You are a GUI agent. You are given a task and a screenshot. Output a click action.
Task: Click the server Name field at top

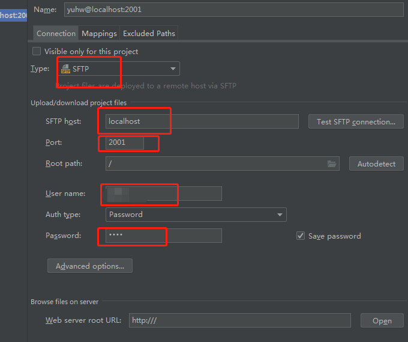pyautogui.click(x=233, y=10)
